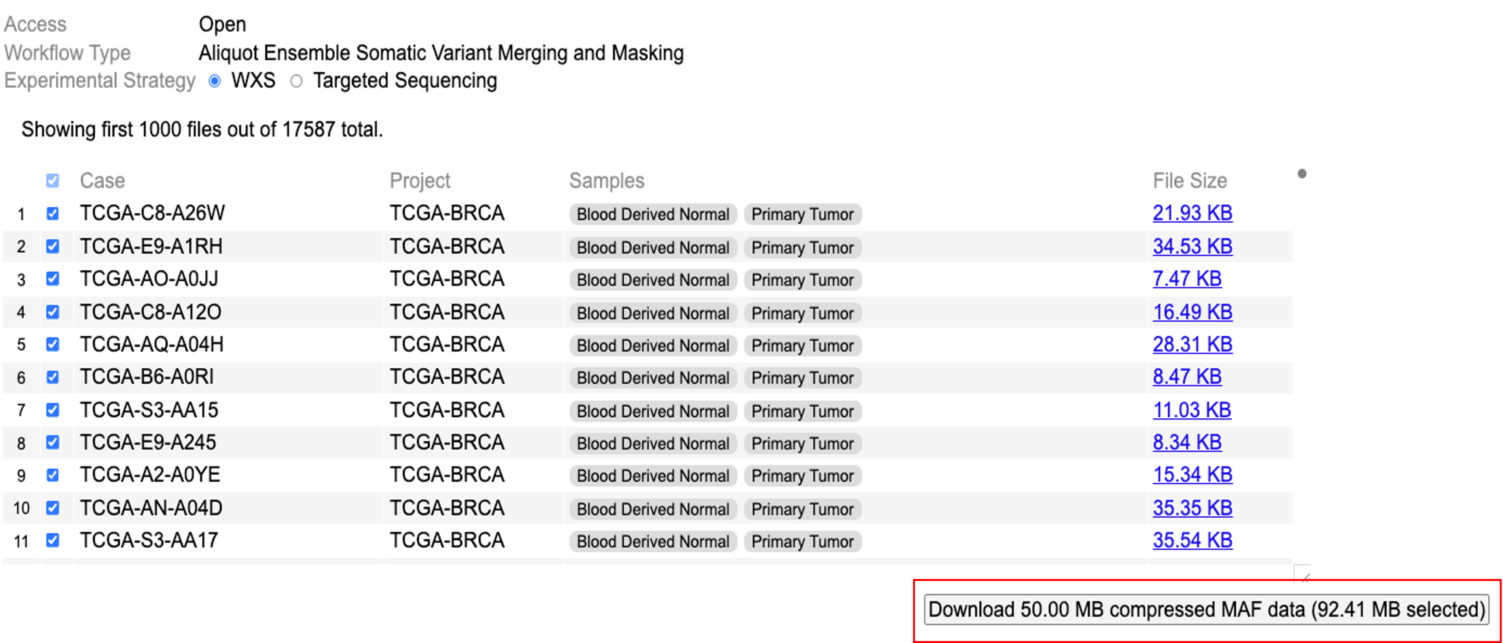Open the 21.93 KB file link
The width and height of the screenshot is (1503, 643).
[x=1192, y=213]
